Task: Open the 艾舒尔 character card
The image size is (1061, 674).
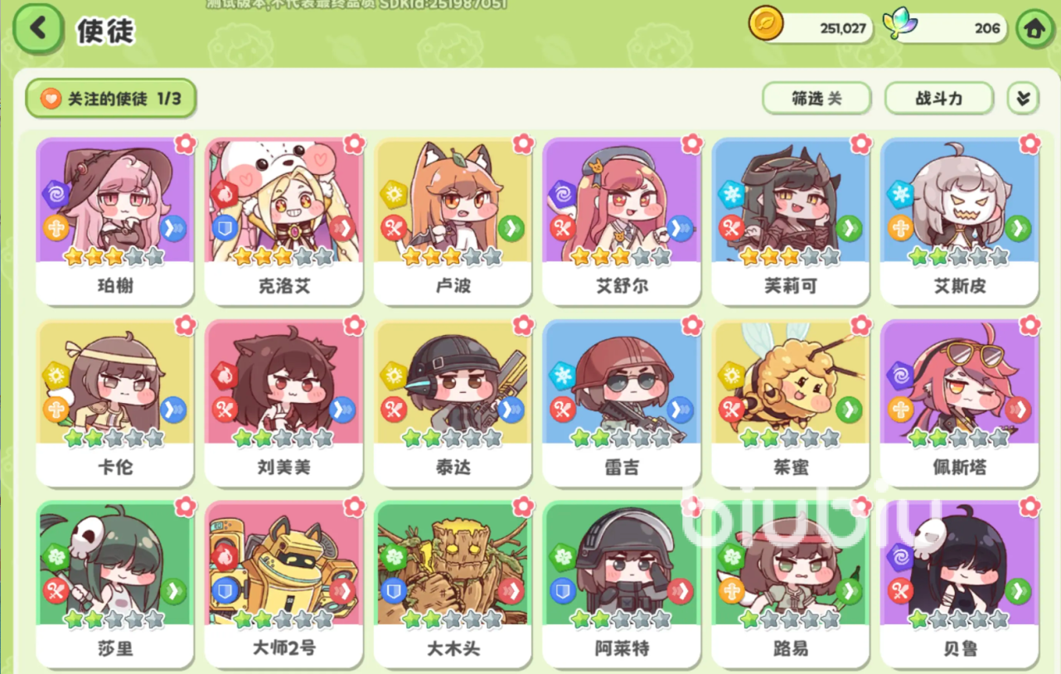Action: click(623, 222)
